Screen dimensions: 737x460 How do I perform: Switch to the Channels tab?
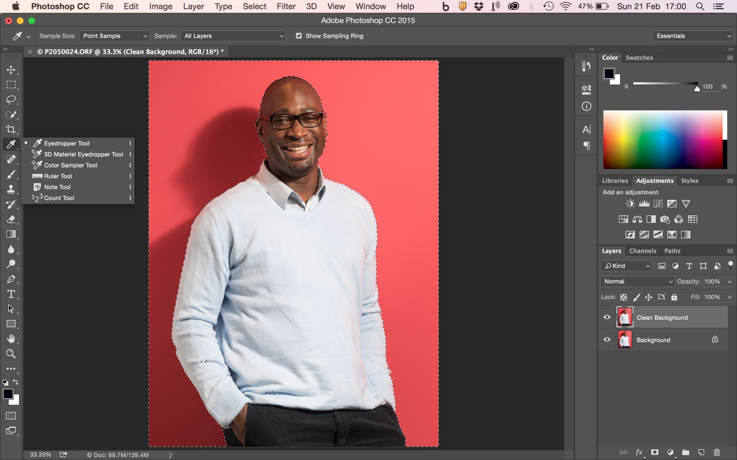643,251
